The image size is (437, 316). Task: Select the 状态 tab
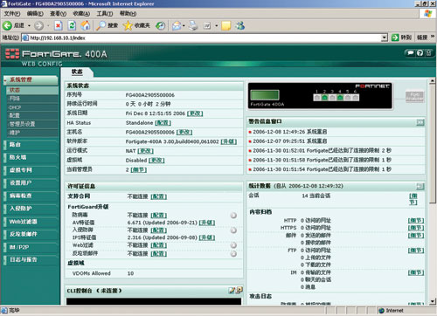click(x=77, y=72)
